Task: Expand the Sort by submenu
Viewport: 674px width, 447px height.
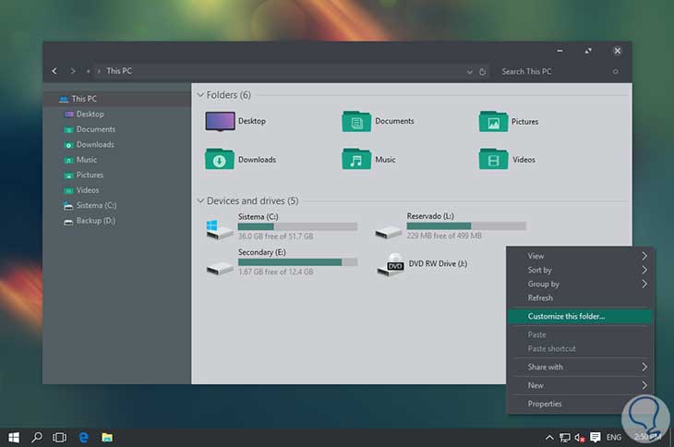Action: [580, 270]
